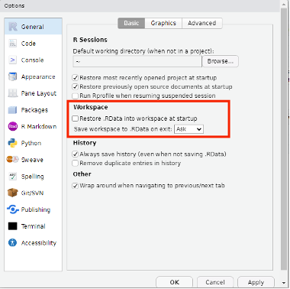This screenshot has width=290, height=289.
Task: Confirm with the OK button
Action: [x=175, y=282]
